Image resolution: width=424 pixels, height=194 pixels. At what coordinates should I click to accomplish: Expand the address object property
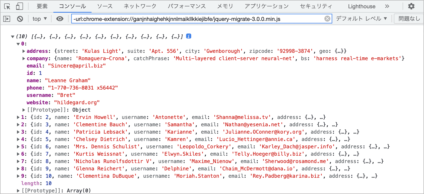[24, 51]
